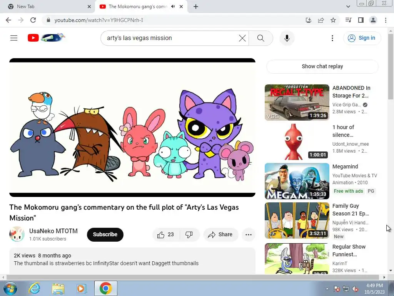
Task: Click Show chat replay button
Action: (322, 66)
